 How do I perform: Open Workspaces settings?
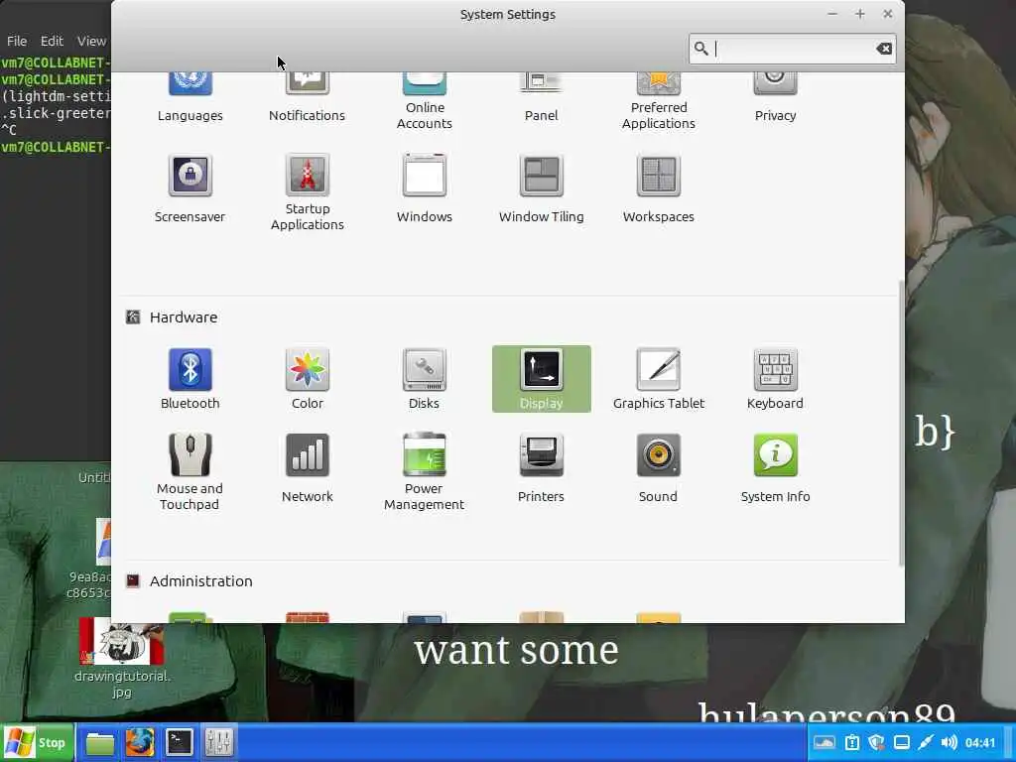point(659,189)
